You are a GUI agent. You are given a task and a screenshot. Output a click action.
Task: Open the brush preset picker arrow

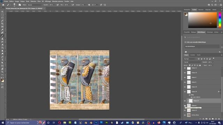[x=17, y=5]
